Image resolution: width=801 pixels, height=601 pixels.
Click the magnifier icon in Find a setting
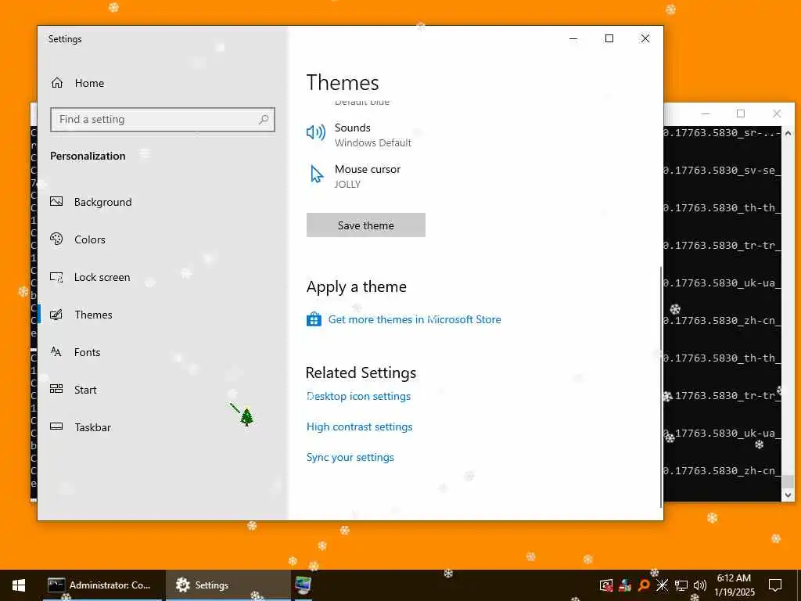(264, 120)
